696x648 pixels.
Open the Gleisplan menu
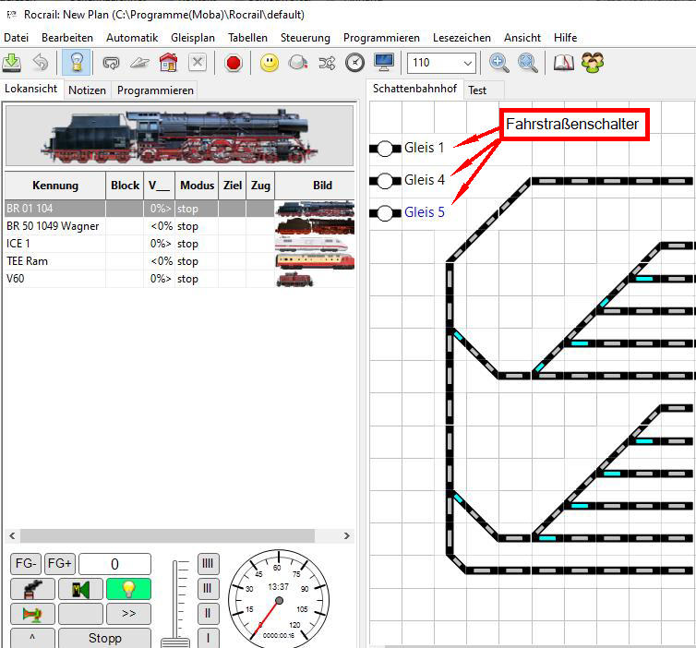192,38
